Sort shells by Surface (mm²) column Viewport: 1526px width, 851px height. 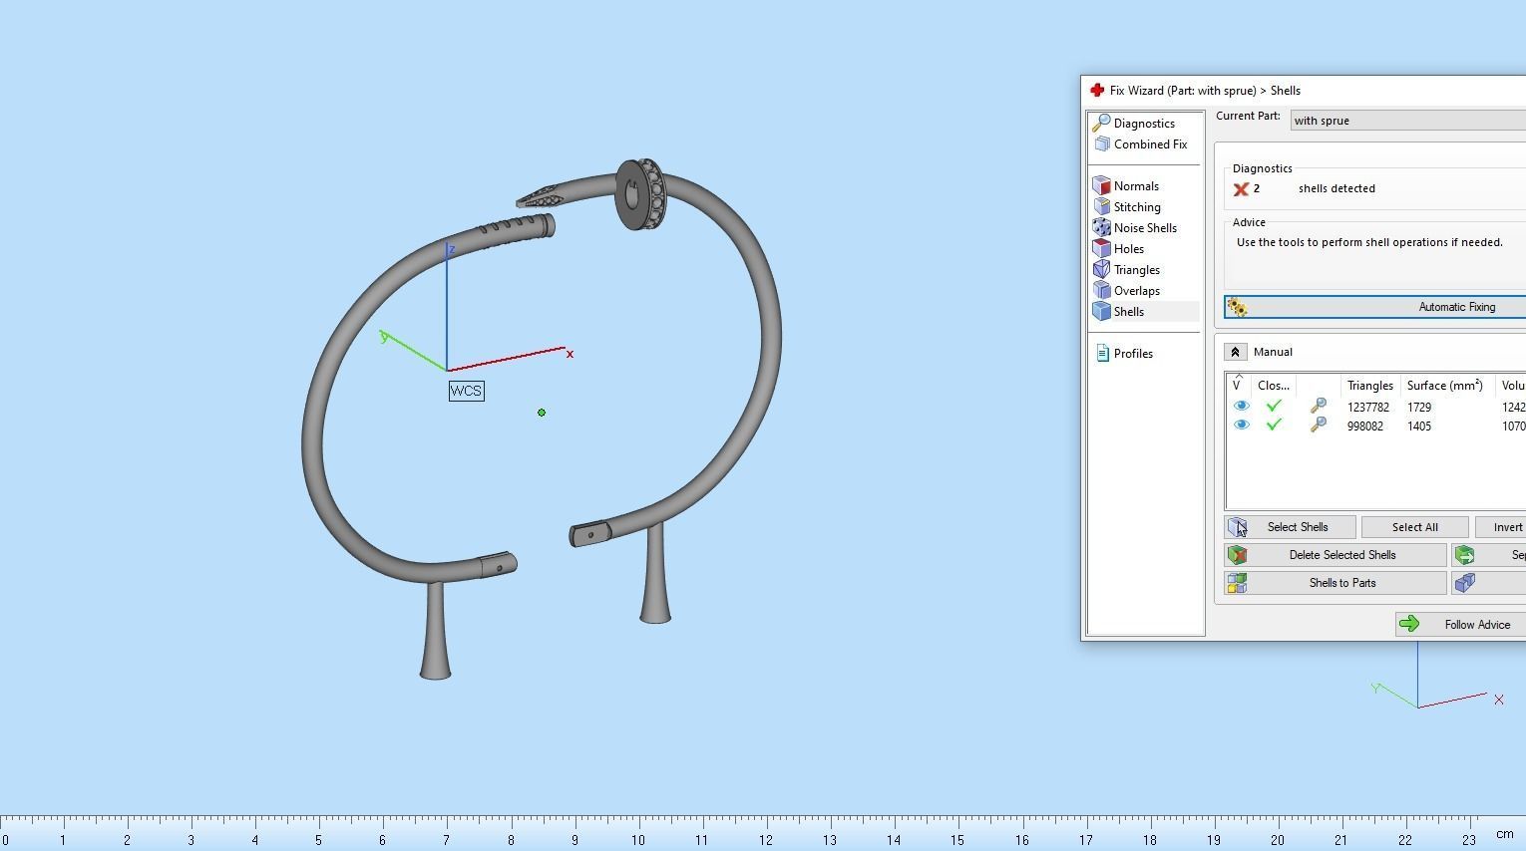[x=1444, y=386]
